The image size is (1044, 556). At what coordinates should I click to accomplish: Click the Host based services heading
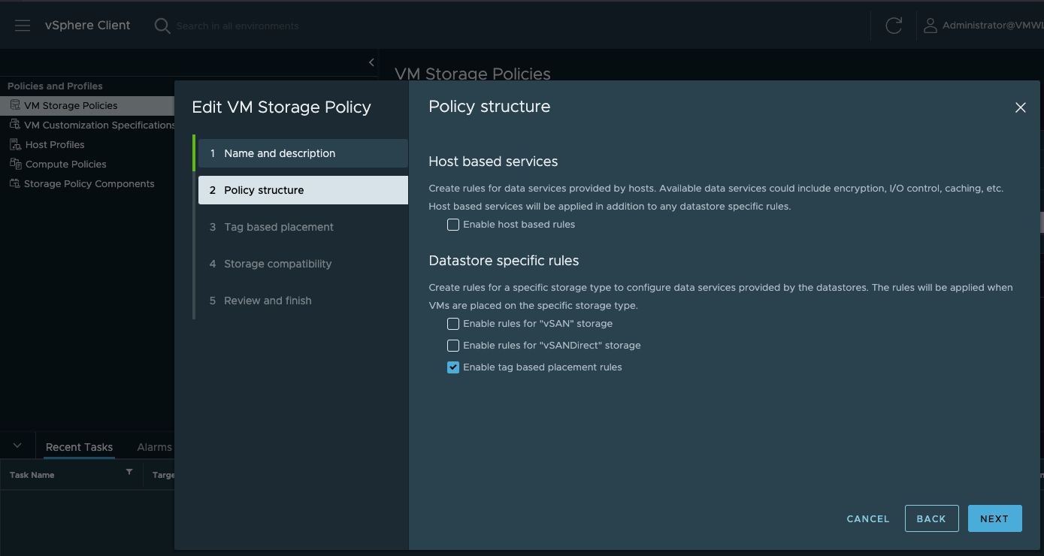[x=493, y=162]
